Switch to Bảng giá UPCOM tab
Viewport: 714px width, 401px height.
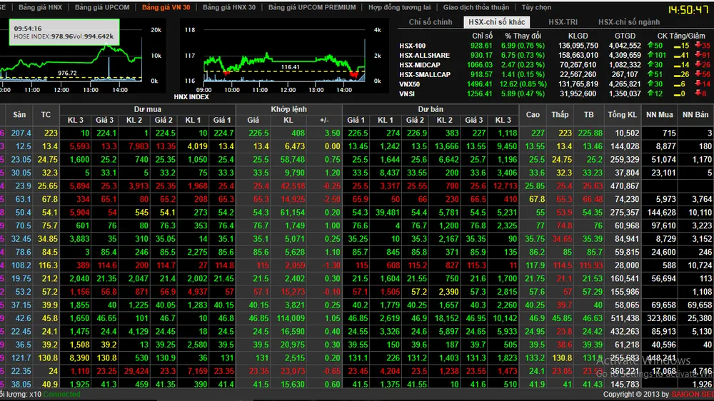click(102, 7)
